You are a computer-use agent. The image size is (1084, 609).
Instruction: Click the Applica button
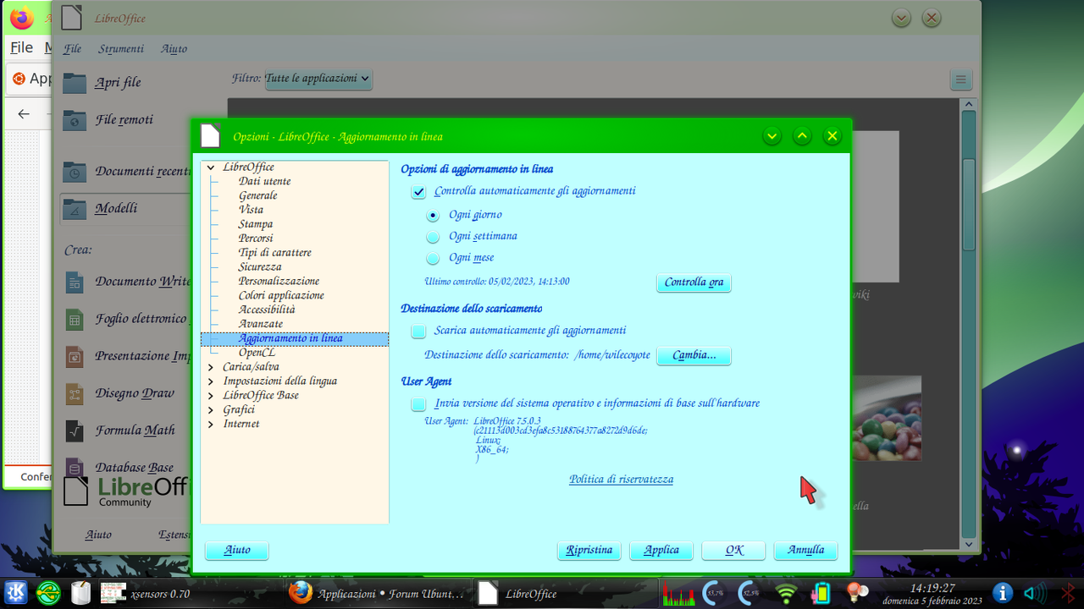pos(661,551)
